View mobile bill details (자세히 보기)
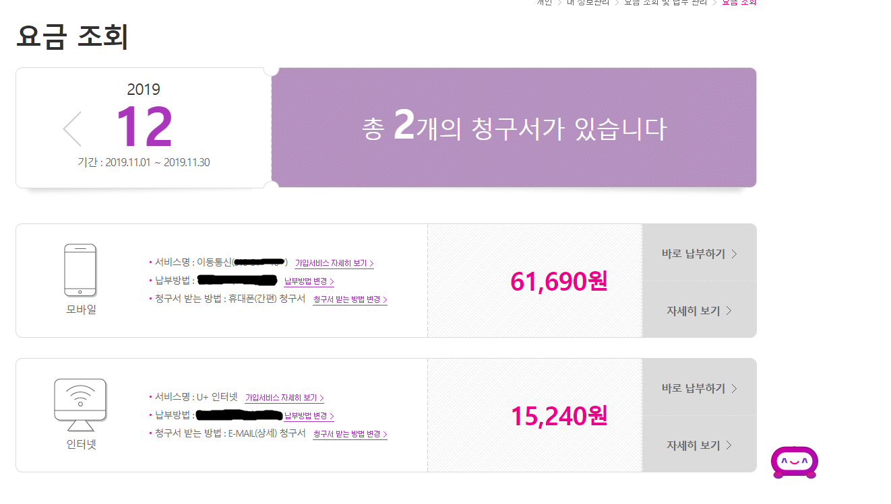Viewport: 891px width, 504px height. 699,311
